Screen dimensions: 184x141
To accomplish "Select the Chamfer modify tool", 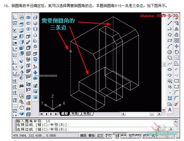I will 177,92.
